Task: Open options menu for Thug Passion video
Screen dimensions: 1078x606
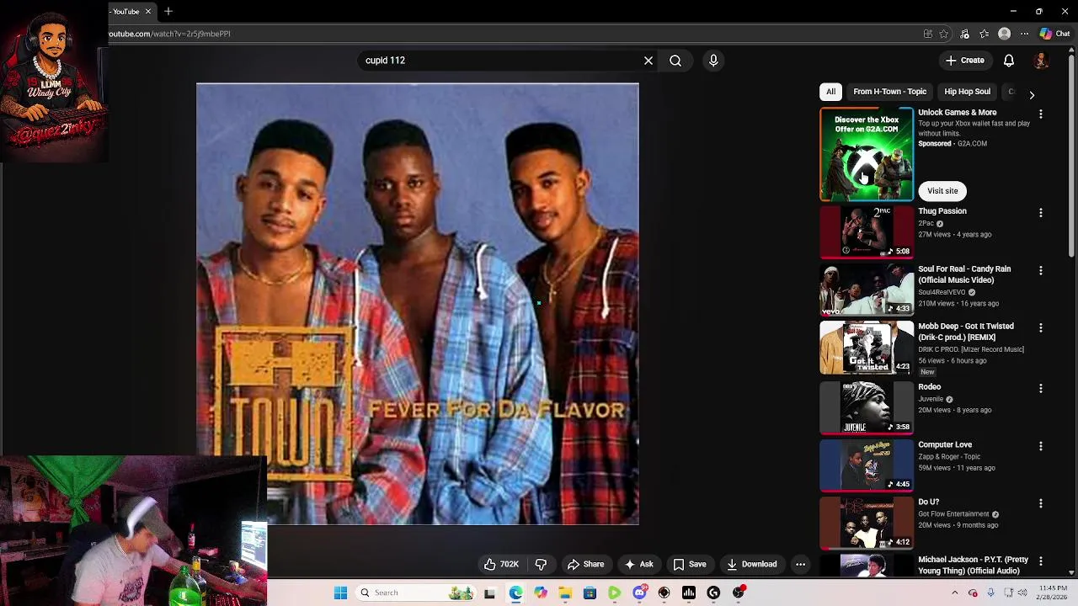Action: pos(1041,213)
